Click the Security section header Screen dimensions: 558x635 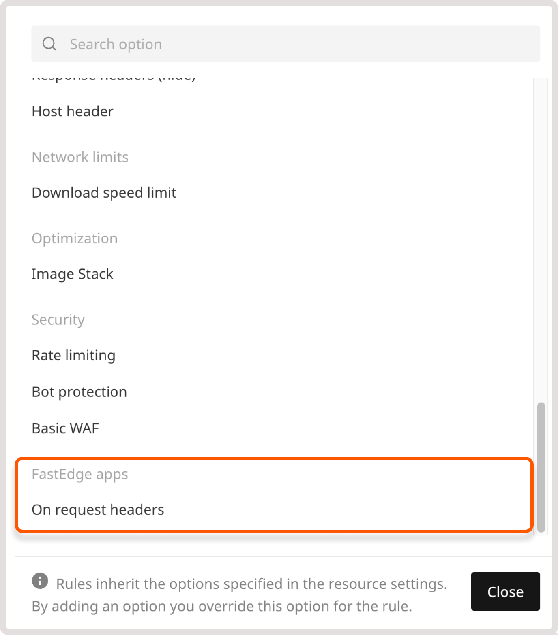(x=58, y=320)
